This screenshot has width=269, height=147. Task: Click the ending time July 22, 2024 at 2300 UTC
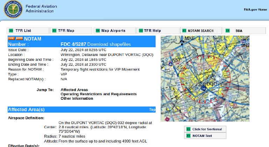(x=83, y=65)
